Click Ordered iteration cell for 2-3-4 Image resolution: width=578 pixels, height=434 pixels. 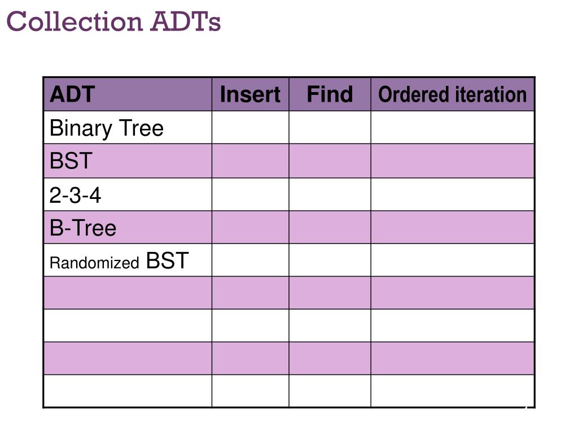click(453, 194)
